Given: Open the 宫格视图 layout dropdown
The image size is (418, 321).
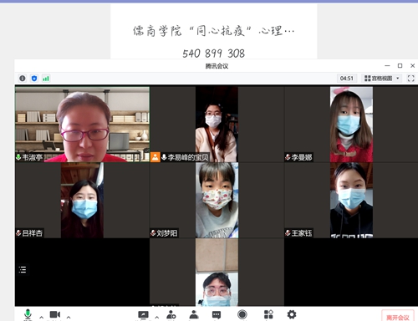Looking at the screenshot, I should (x=382, y=79).
